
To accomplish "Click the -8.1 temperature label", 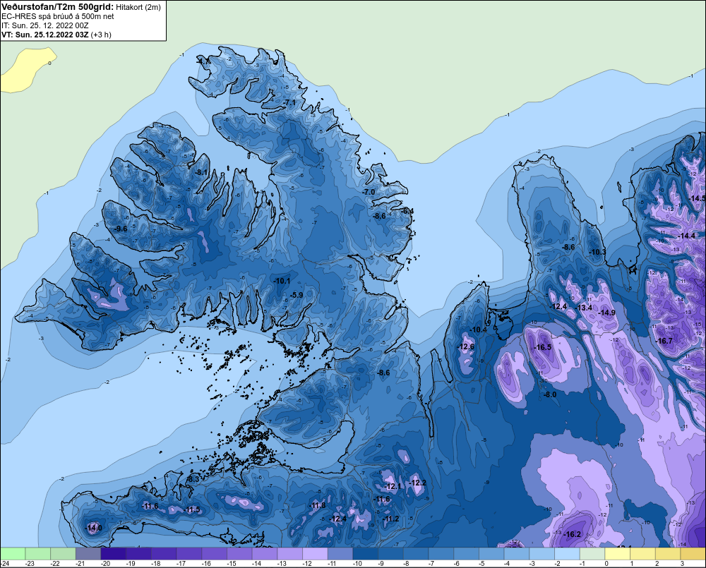I will point(201,172).
